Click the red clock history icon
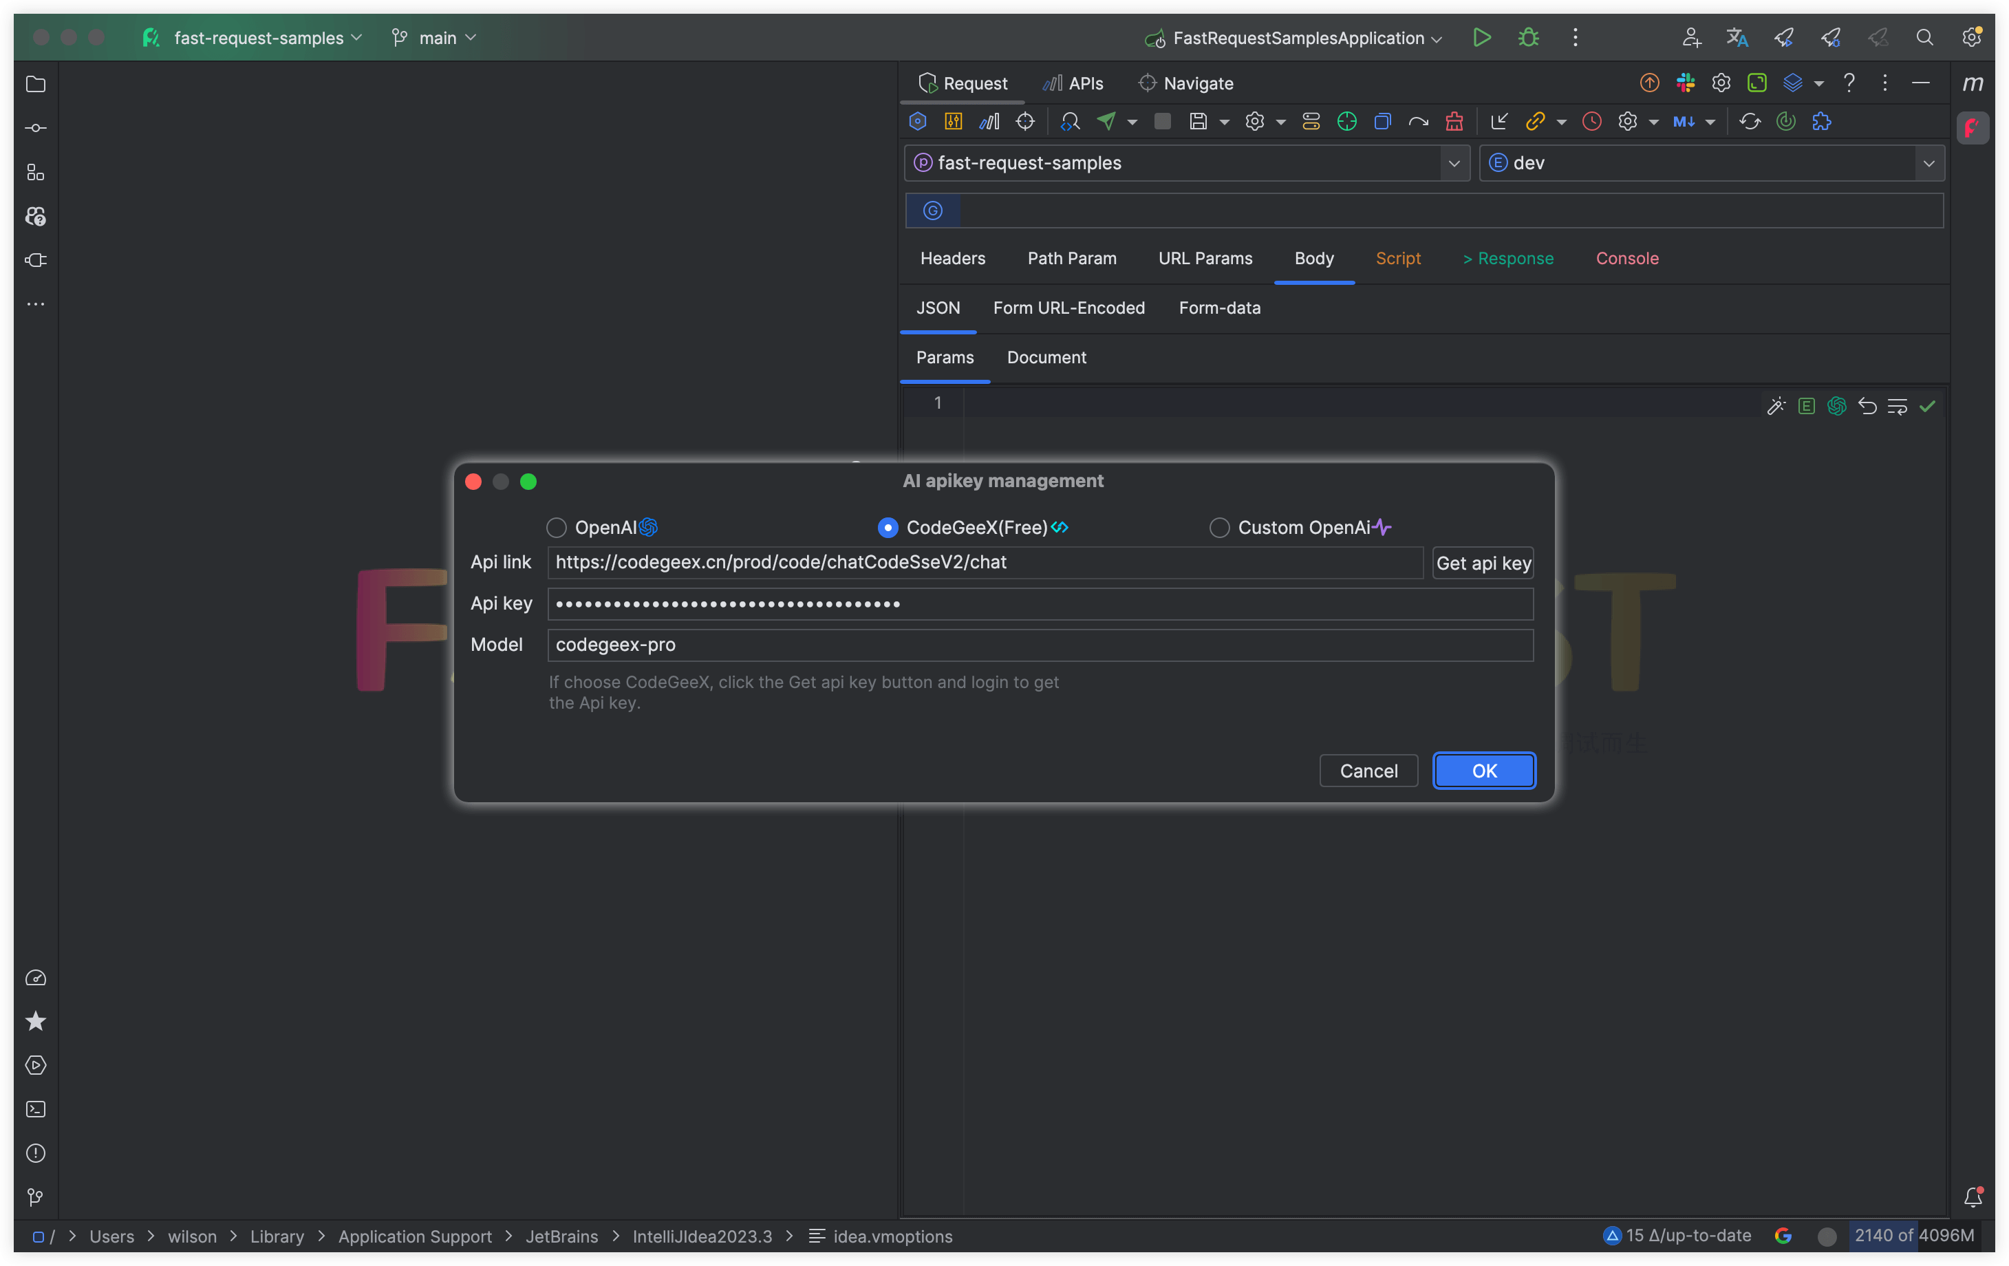Viewport: 2009px width, 1266px height. (x=1591, y=121)
